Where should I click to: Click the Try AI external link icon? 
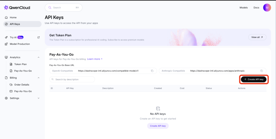pyautogui.click(x=39, y=37)
